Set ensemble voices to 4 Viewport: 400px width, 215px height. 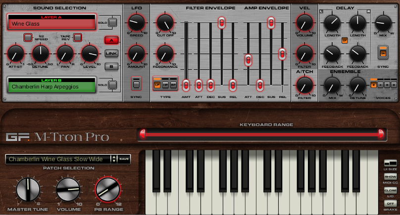click(380, 85)
